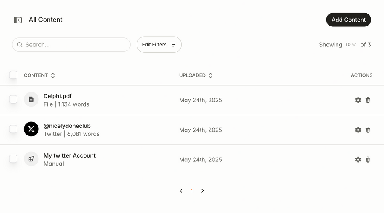Delete the Delphi.pdf content
This screenshot has width=384, height=213.
pos(368,100)
